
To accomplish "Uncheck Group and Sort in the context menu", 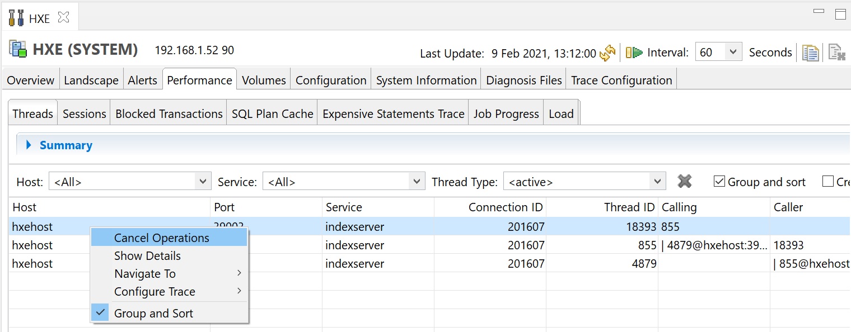I will coord(153,314).
